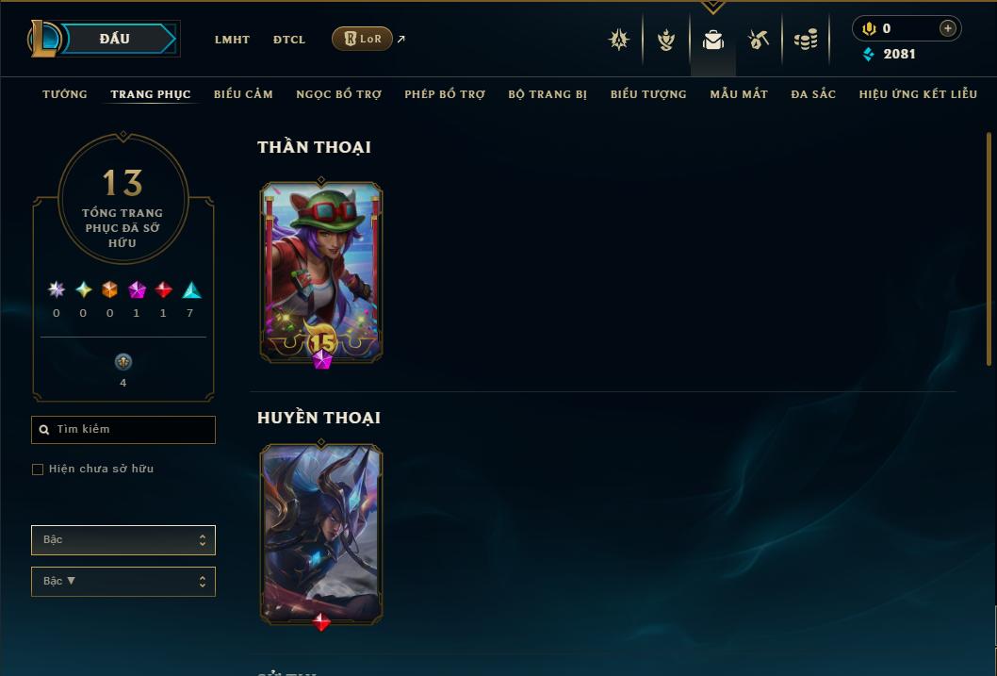
Task: Switch to the BIỂU CẢM tab
Action: point(243,94)
